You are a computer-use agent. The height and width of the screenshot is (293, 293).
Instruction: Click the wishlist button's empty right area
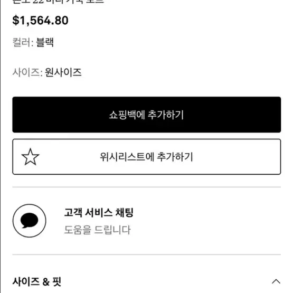238,157
